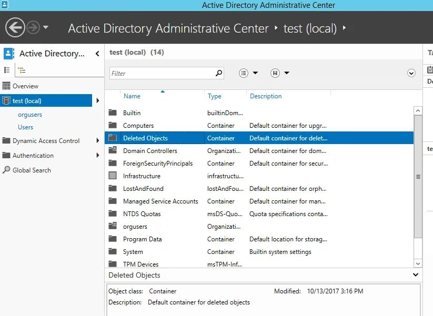The height and width of the screenshot is (316, 433).
Task: Click the view options list icon
Action: (x=244, y=73)
